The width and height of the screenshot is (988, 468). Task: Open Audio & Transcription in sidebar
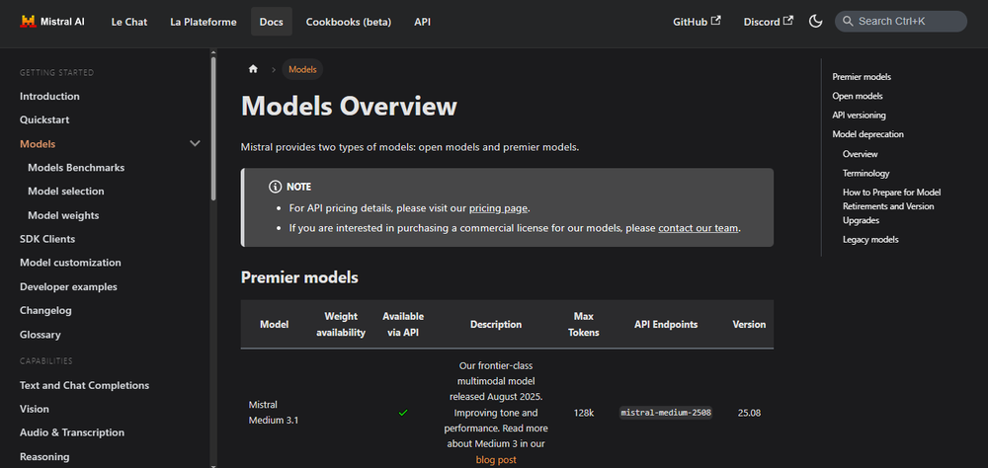[72, 432]
